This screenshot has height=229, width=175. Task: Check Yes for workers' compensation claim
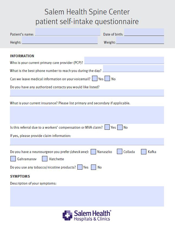click(x=107, y=127)
